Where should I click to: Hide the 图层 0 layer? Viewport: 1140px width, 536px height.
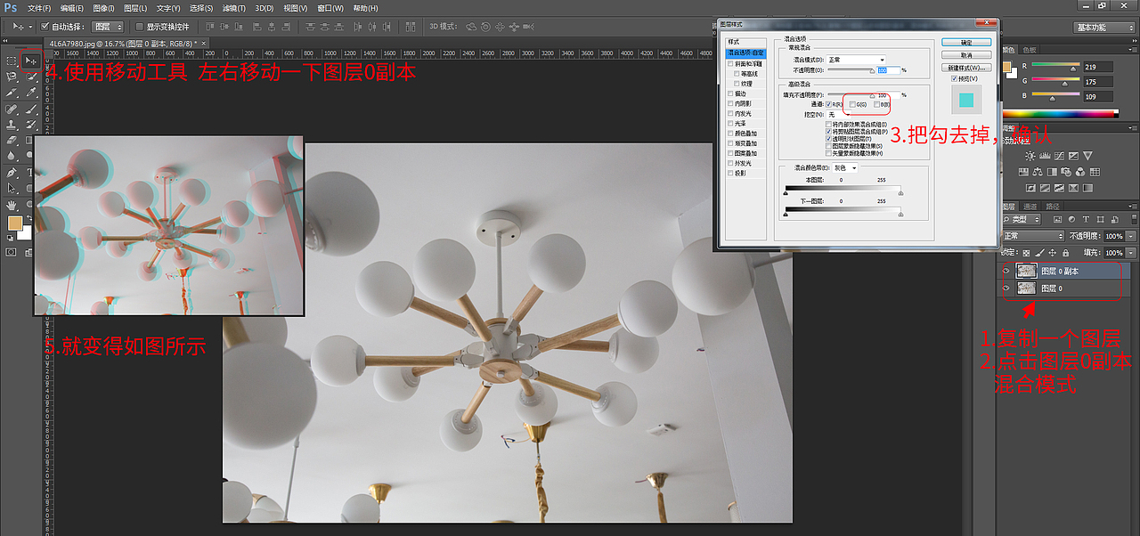[1006, 288]
